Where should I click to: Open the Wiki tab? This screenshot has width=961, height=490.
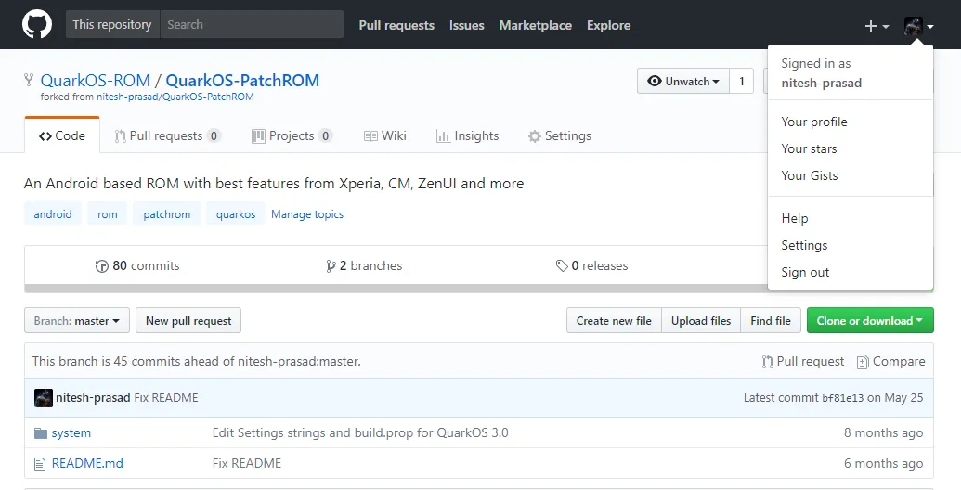click(x=385, y=135)
